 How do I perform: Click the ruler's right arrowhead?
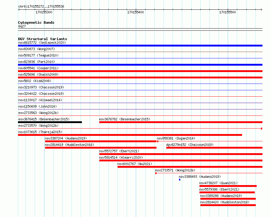point(262,10)
